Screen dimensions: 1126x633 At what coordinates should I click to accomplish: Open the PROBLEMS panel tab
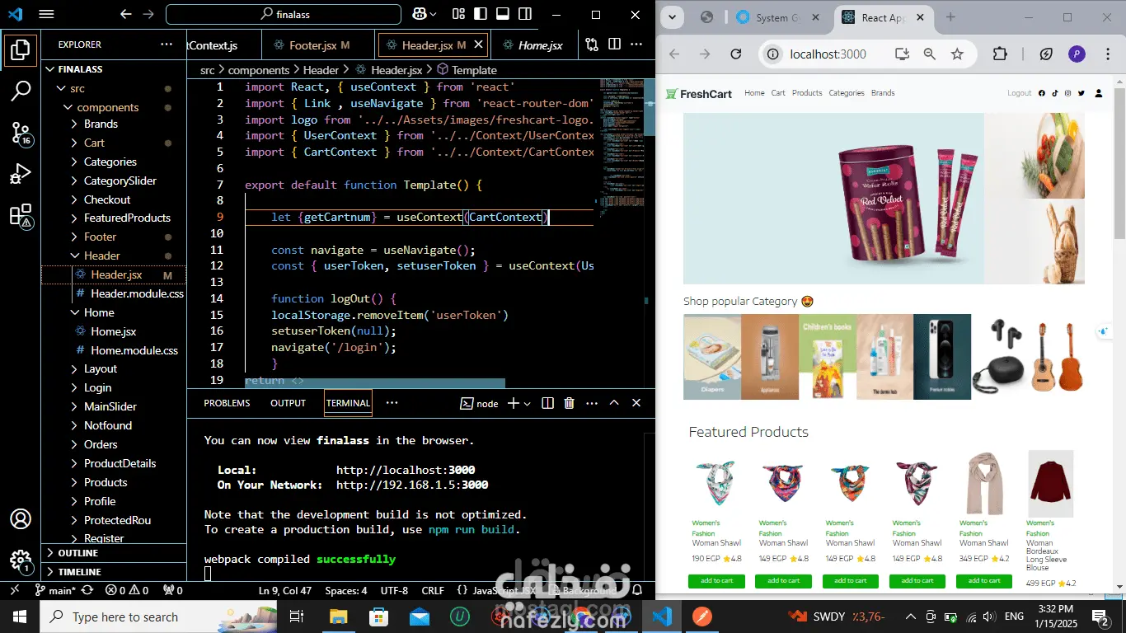click(x=227, y=403)
